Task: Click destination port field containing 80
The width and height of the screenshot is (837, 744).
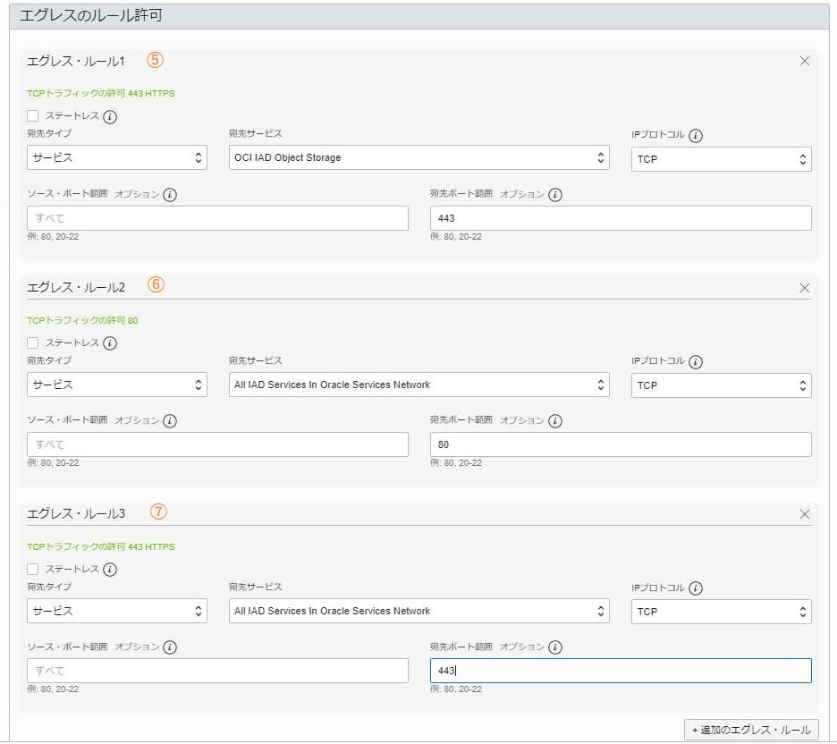Action: [621, 444]
